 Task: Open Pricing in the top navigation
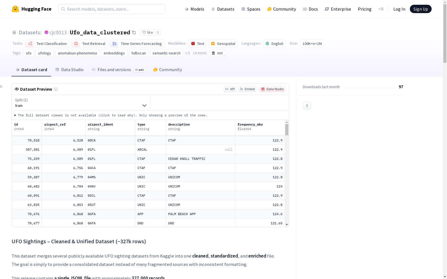tap(365, 9)
